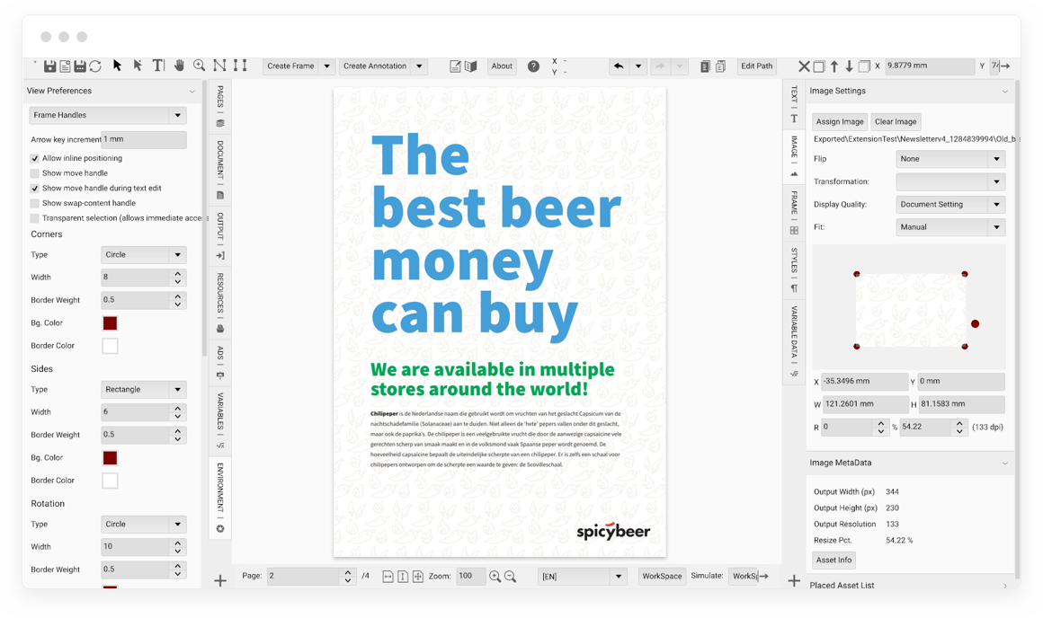Open Corners Type Circle dropdown
This screenshot has height=618, width=1043.
144,254
